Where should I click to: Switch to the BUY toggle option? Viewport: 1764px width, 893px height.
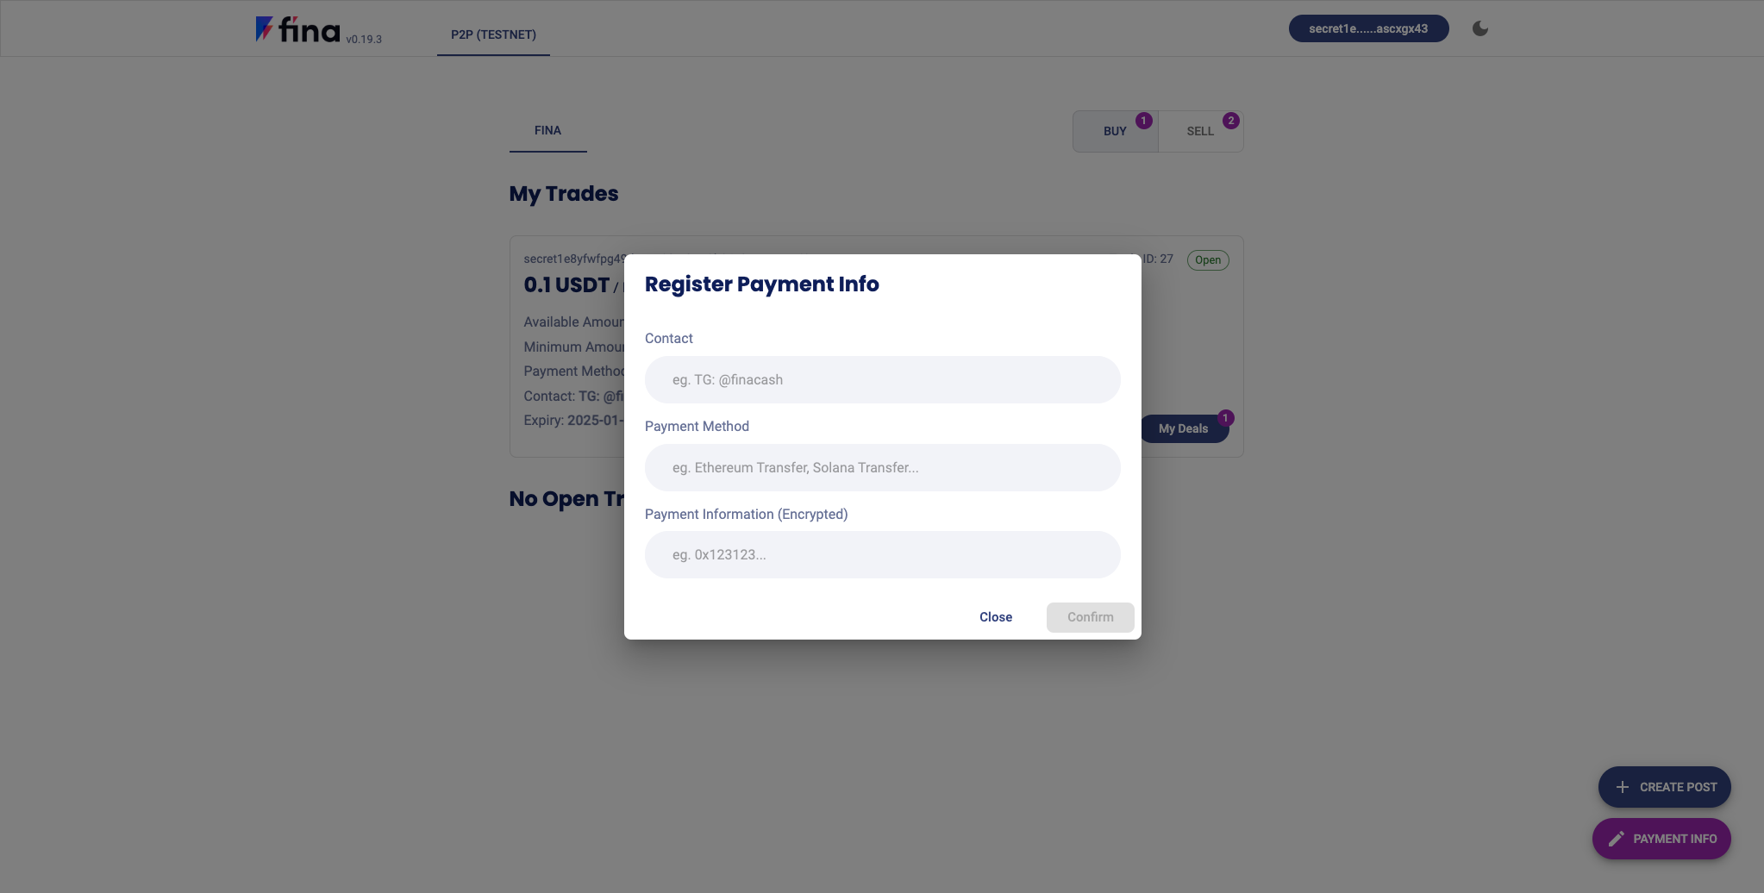(x=1115, y=132)
